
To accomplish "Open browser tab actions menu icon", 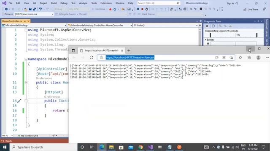I will (x=73, y=50).
